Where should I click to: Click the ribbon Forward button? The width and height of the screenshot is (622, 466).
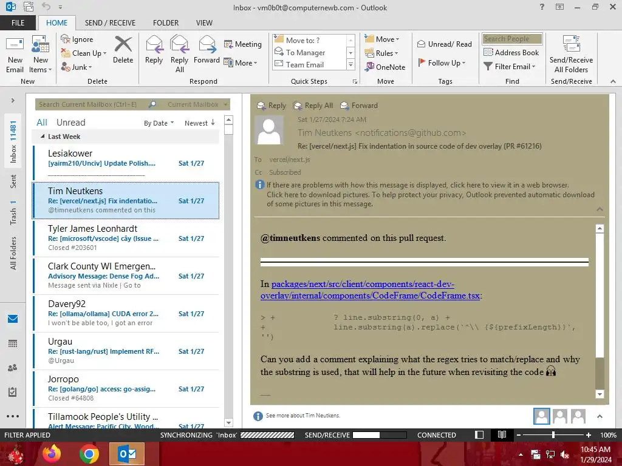pos(207,50)
